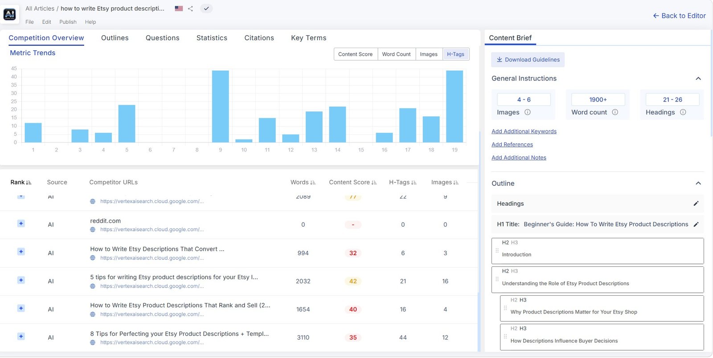Screen dimensions: 713x358
Task: Open the File menu
Action: coord(29,22)
